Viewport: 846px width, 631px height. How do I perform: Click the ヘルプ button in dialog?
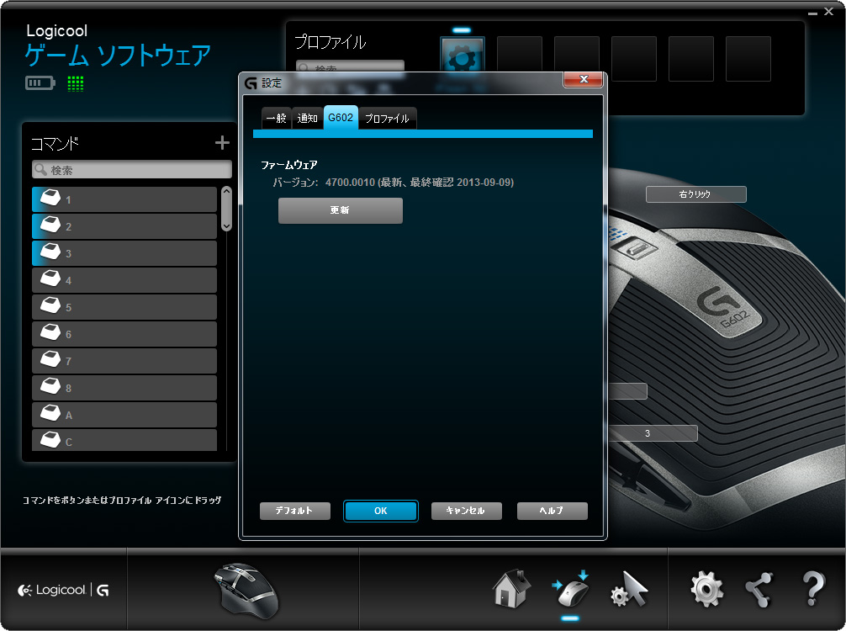pyautogui.click(x=552, y=511)
